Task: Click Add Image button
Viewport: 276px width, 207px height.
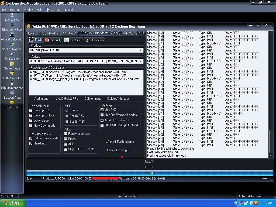Action: click(x=41, y=99)
